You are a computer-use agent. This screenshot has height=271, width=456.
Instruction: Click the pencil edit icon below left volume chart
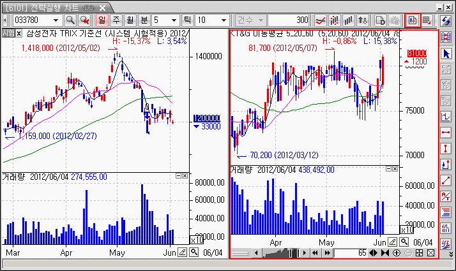click(183, 253)
